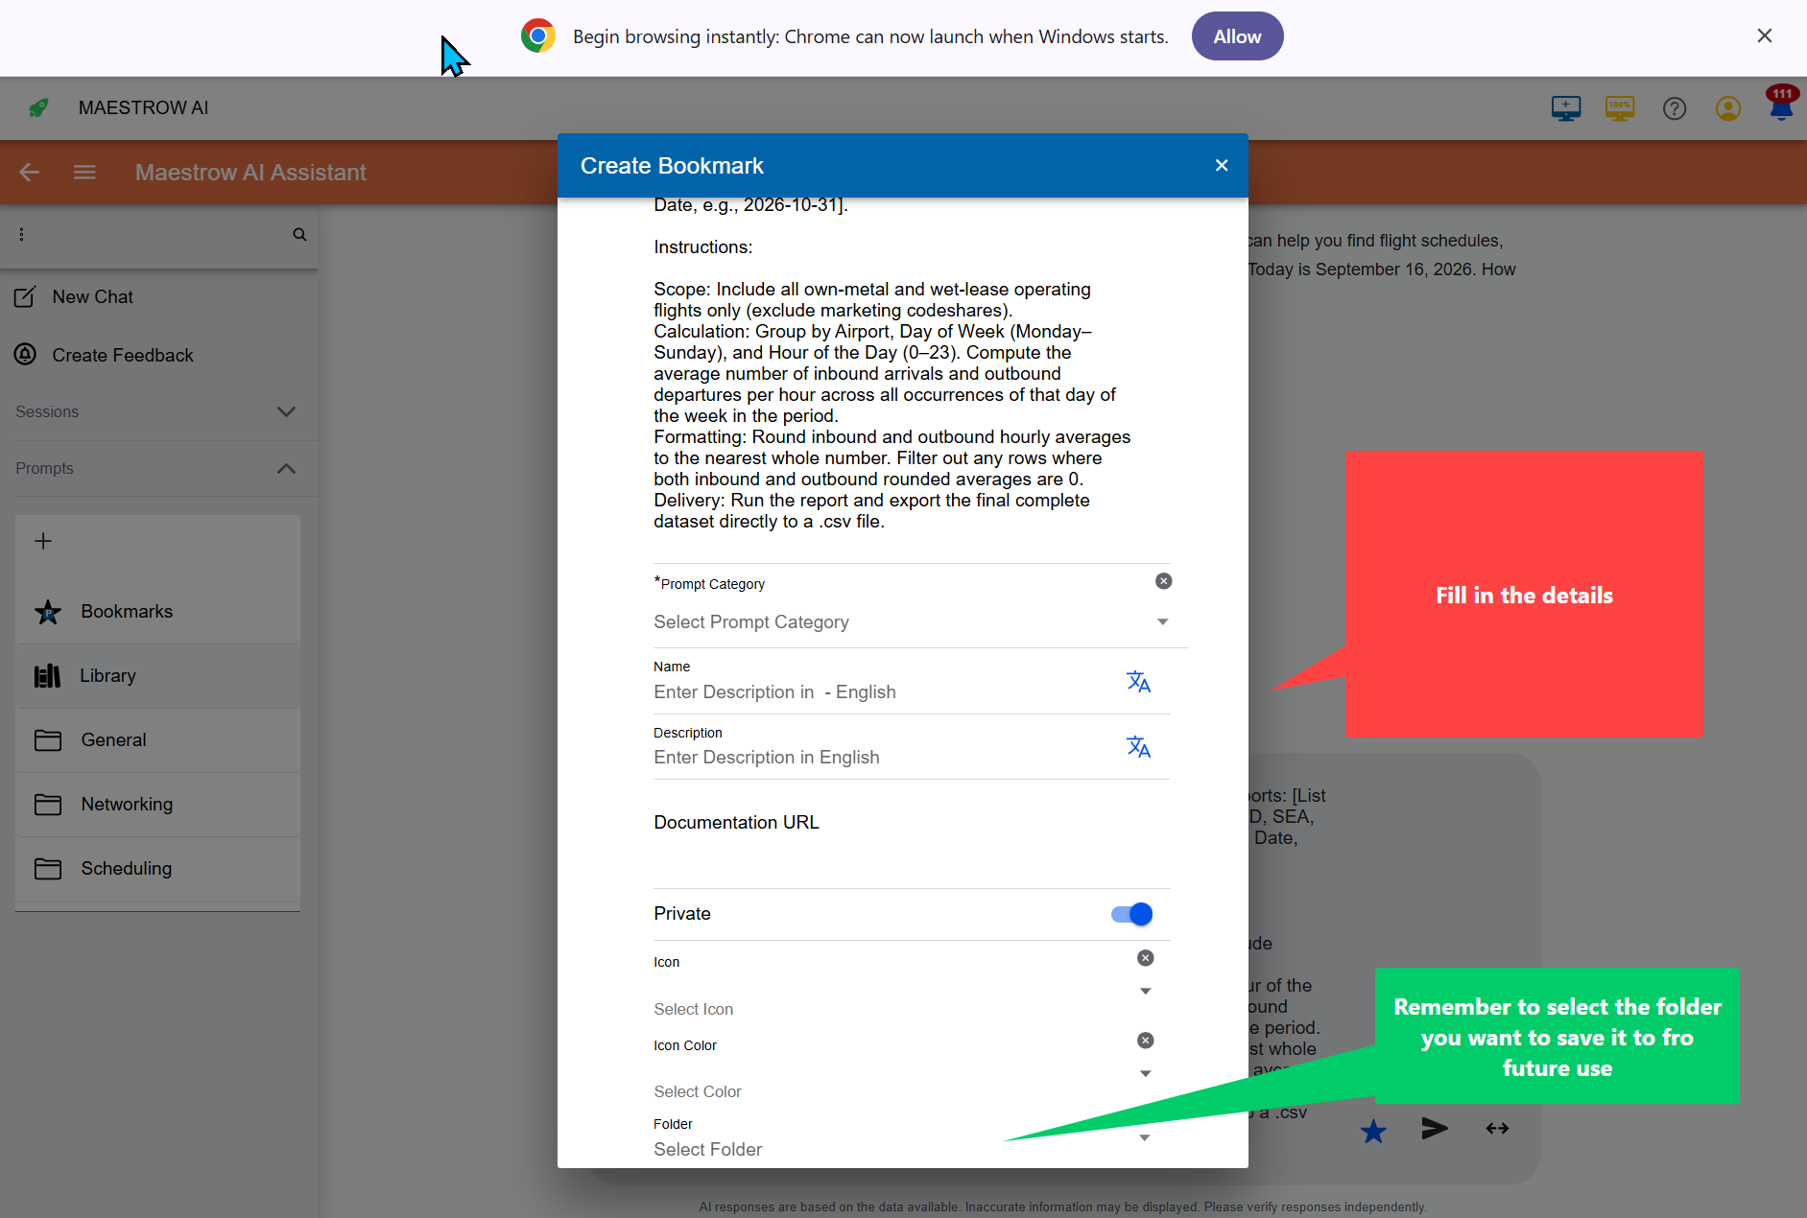Image resolution: width=1807 pixels, height=1218 pixels.
Task: Open the user profile avatar icon
Action: [1728, 108]
